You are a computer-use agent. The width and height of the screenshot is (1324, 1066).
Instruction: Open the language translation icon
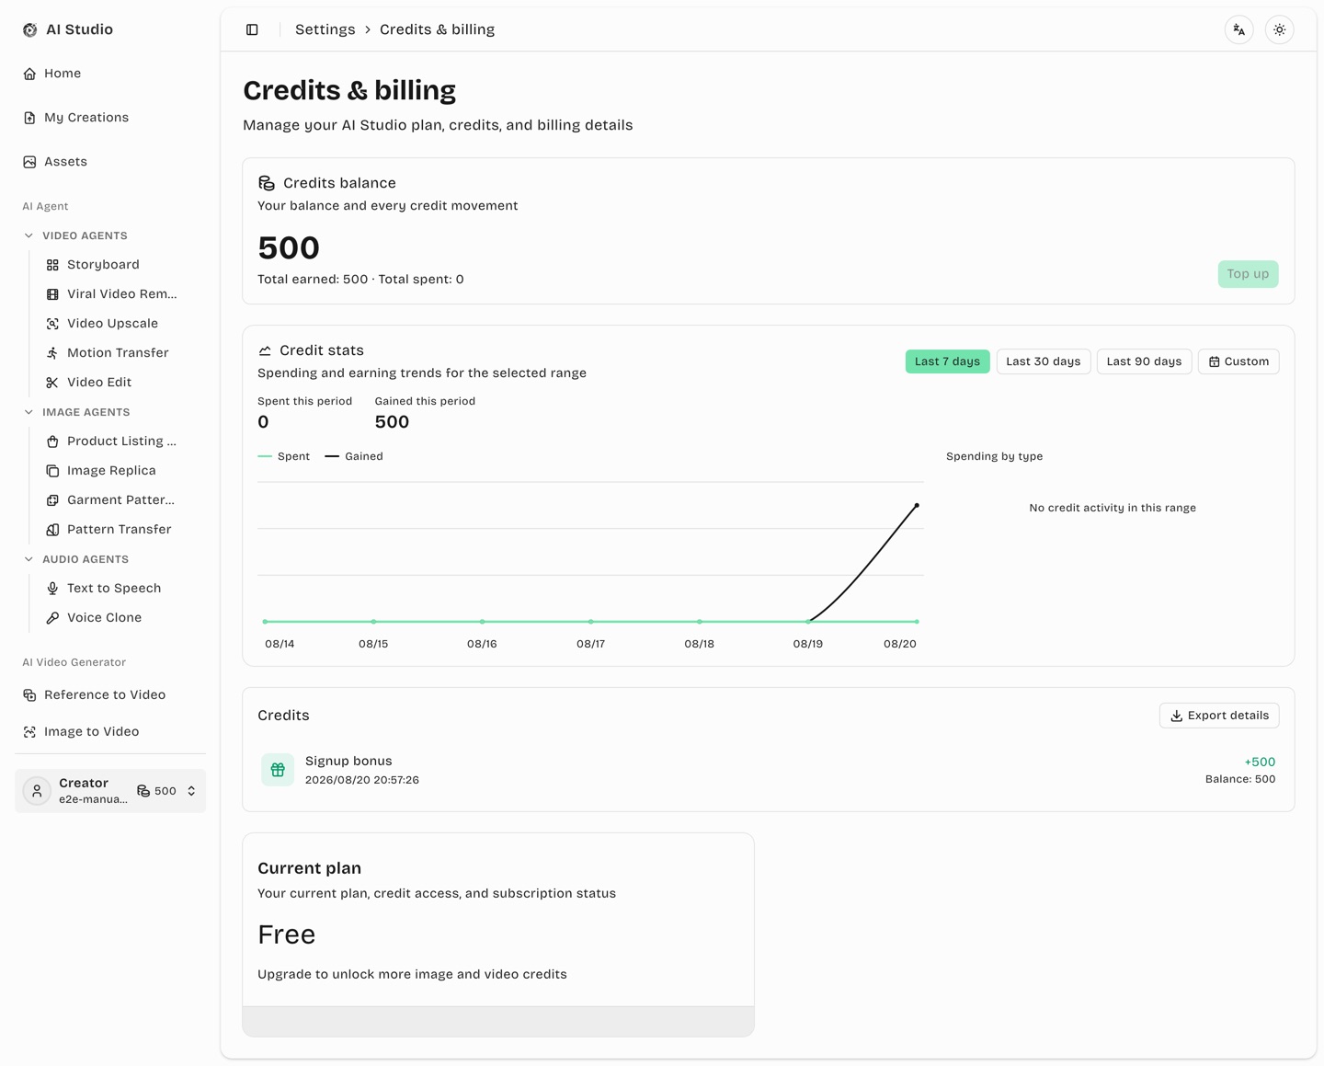tap(1239, 29)
